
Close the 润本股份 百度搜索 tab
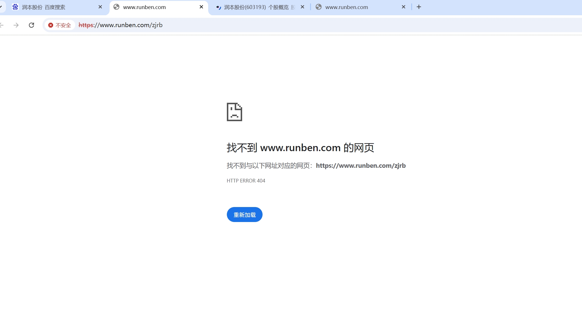(x=100, y=7)
